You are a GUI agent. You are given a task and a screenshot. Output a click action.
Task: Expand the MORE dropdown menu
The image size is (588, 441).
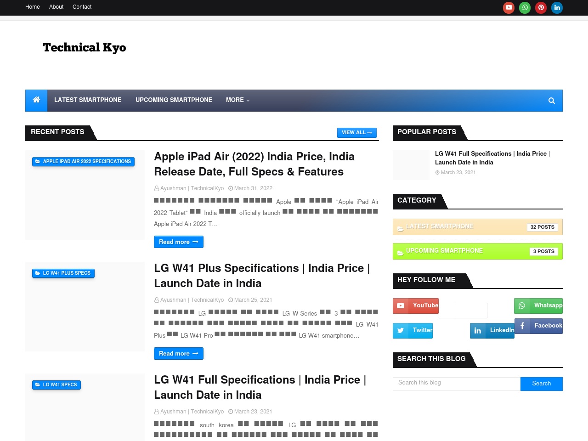pyautogui.click(x=237, y=100)
